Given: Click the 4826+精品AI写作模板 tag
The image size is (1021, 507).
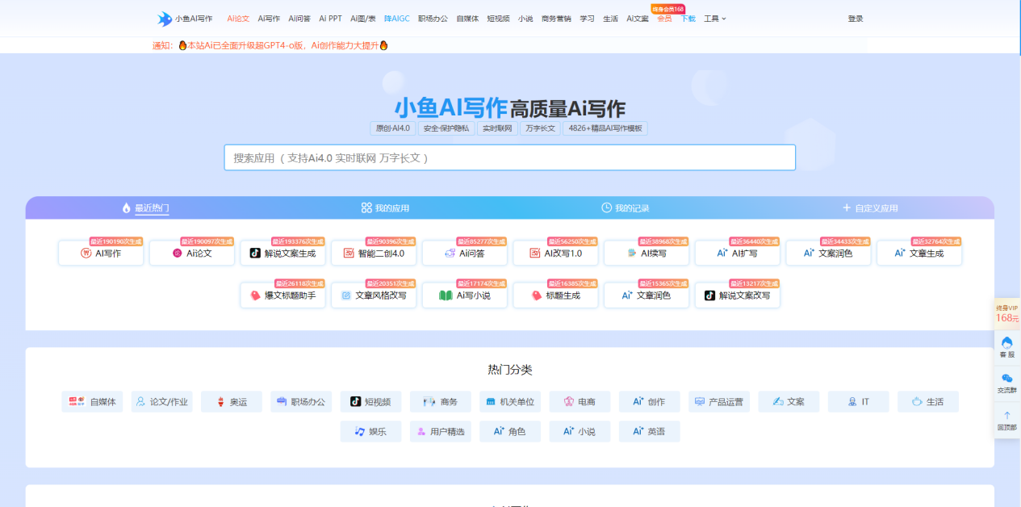Looking at the screenshot, I should pos(605,128).
